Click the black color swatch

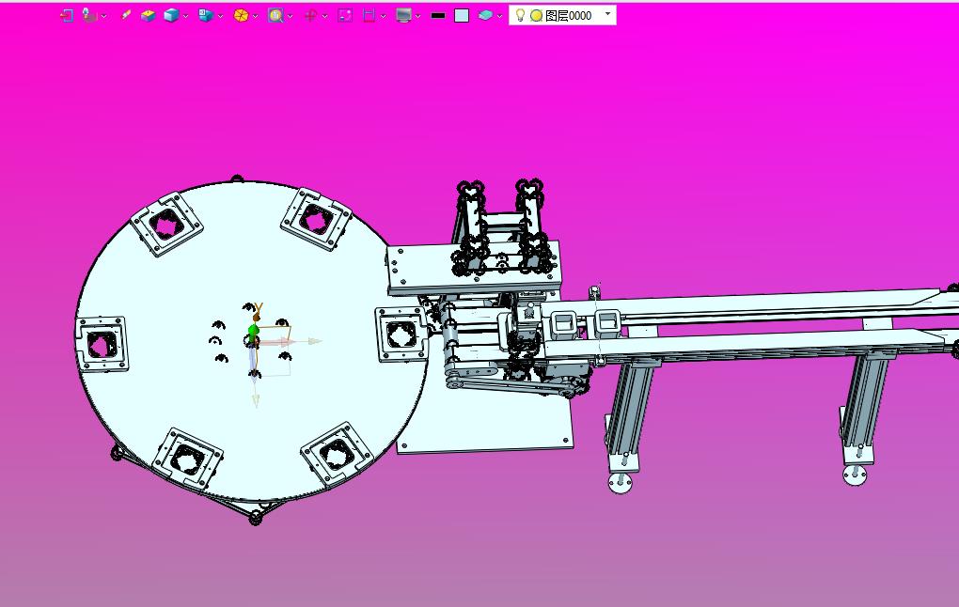(438, 16)
